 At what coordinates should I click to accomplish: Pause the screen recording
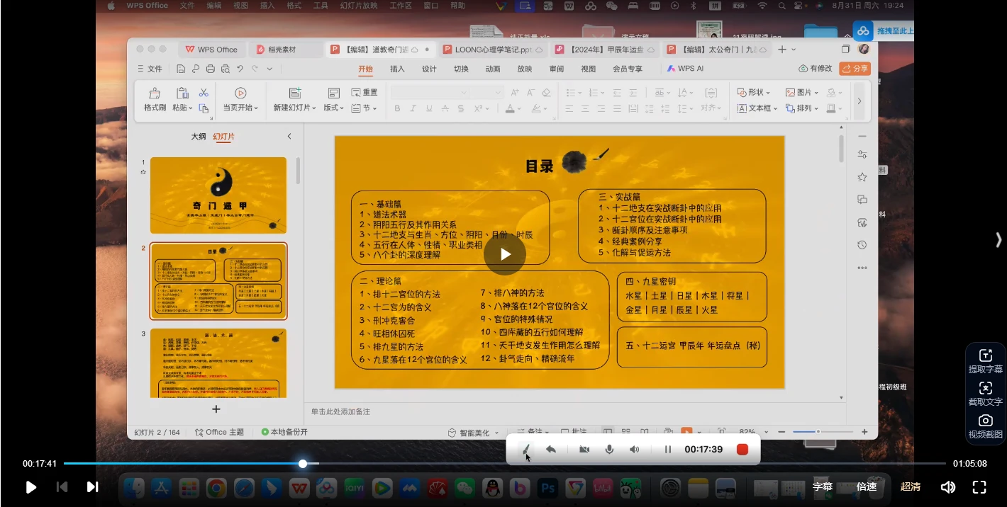[x=667, y=449]
